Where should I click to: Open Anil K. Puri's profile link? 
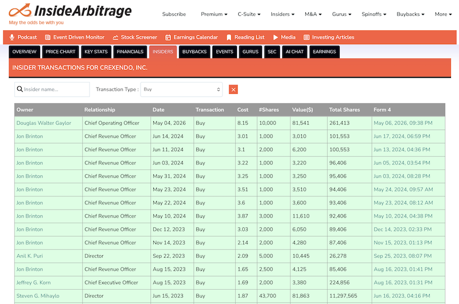click(x=30, y=256)
